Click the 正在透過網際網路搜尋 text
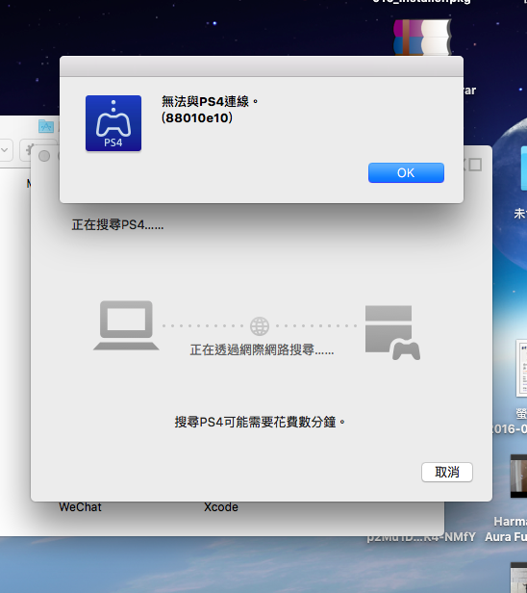The image size is (527, 593). click(x=262, y=349)
